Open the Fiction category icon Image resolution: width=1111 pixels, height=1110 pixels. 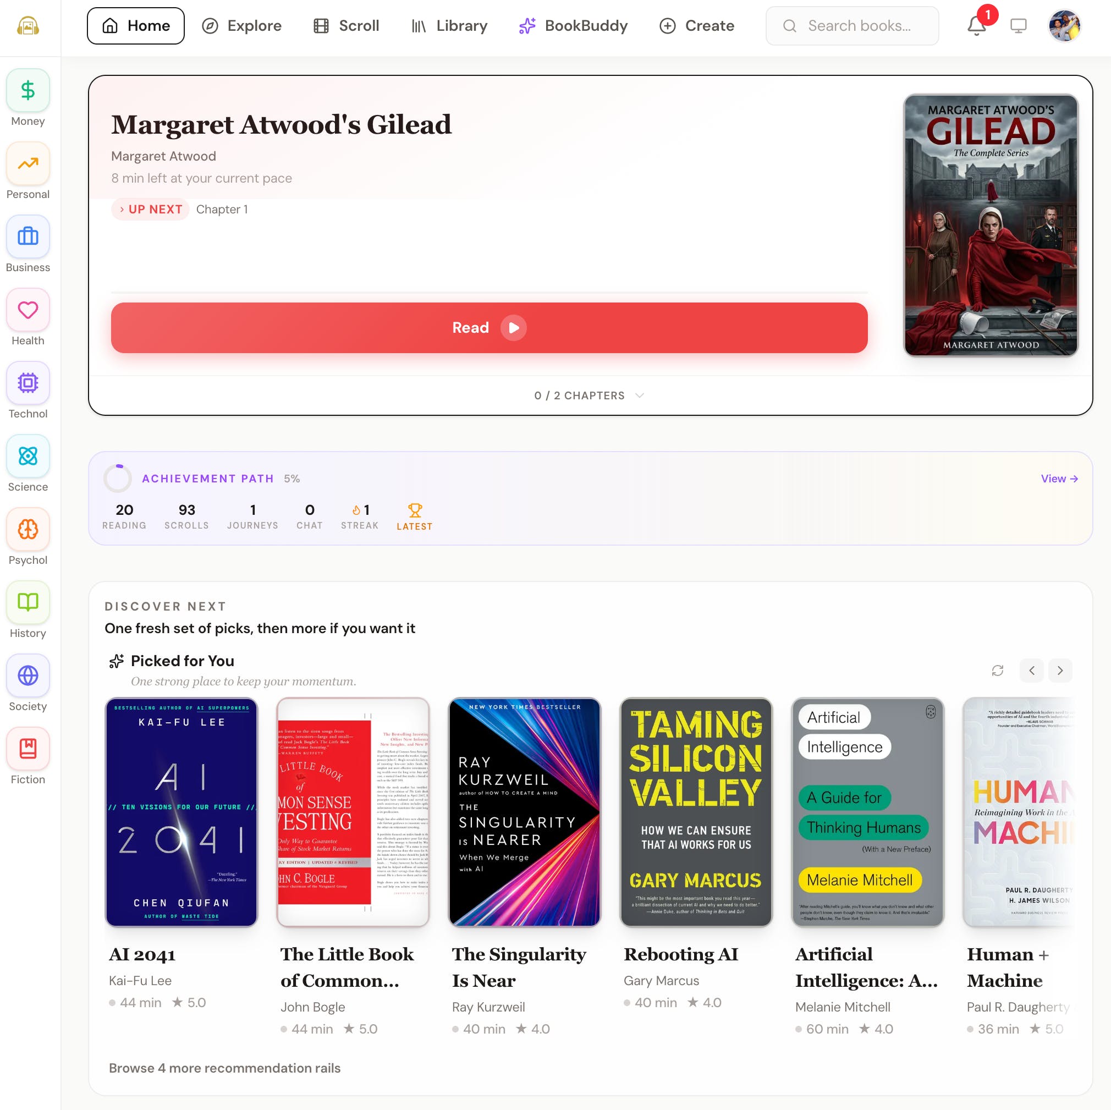tap(28, 748)
